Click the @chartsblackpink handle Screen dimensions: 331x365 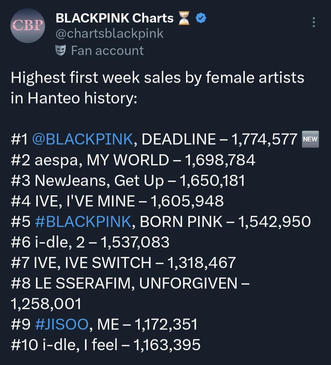point(109,33)
